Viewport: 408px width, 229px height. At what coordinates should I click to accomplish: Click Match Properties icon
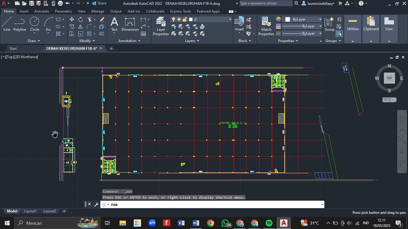(266, 26)
